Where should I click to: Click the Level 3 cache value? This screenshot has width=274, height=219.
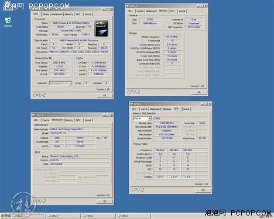coord(98,74)
